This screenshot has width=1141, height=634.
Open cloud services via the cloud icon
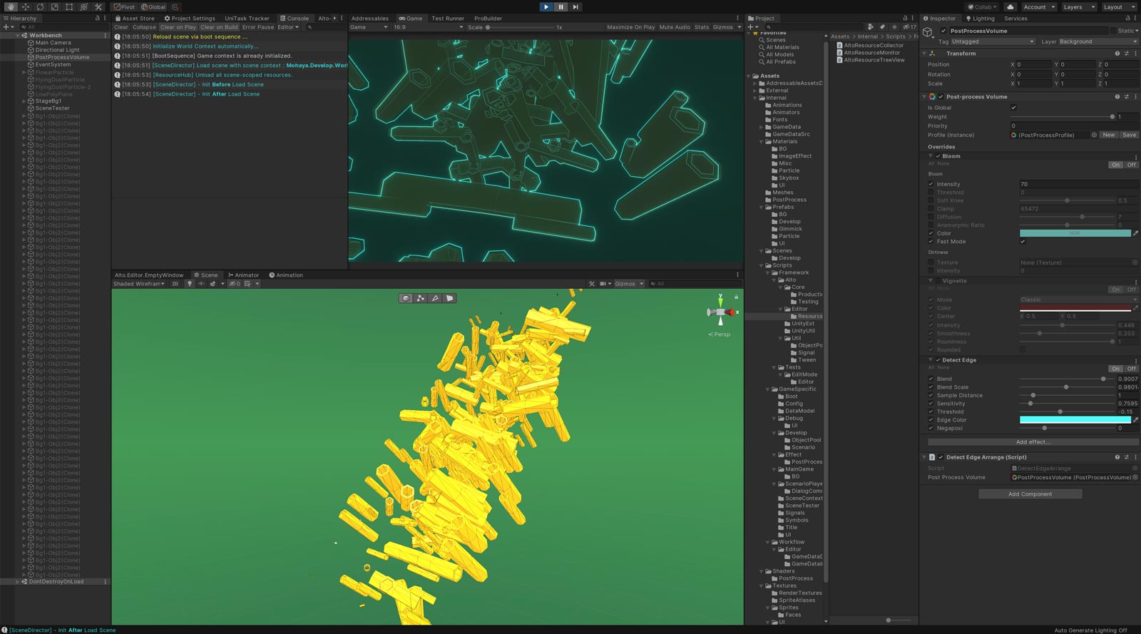point(1010,7)
